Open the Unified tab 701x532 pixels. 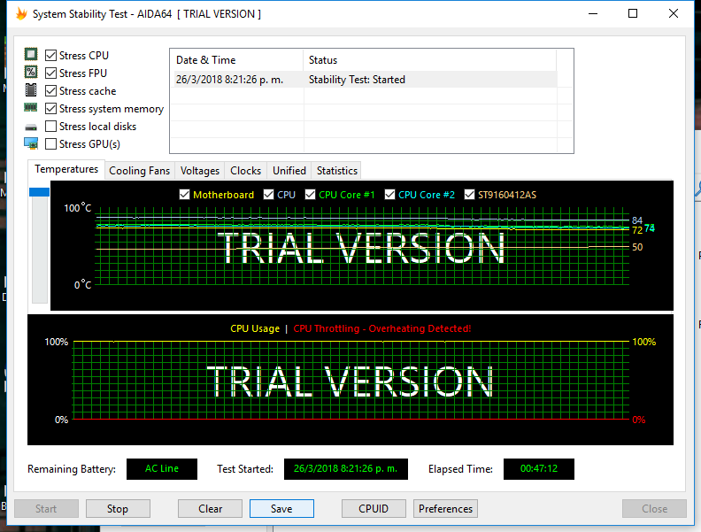(x=289, y=171)
